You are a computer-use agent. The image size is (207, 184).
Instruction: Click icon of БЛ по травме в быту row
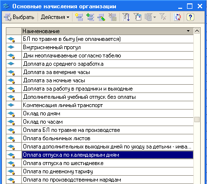(x=11, y=39)
